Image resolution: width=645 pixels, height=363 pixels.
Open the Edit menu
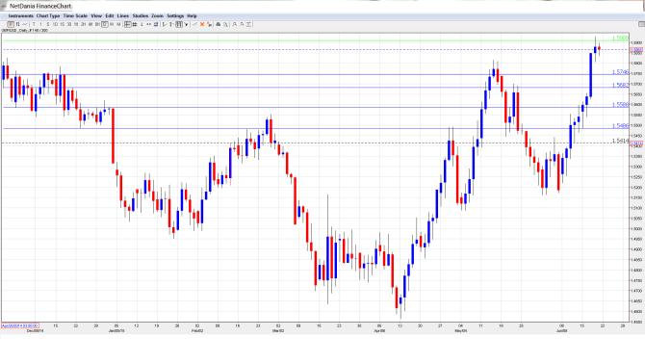point(110,16)
